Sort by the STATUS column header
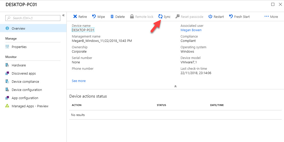The image size is (284, 142). coord(161,105)
